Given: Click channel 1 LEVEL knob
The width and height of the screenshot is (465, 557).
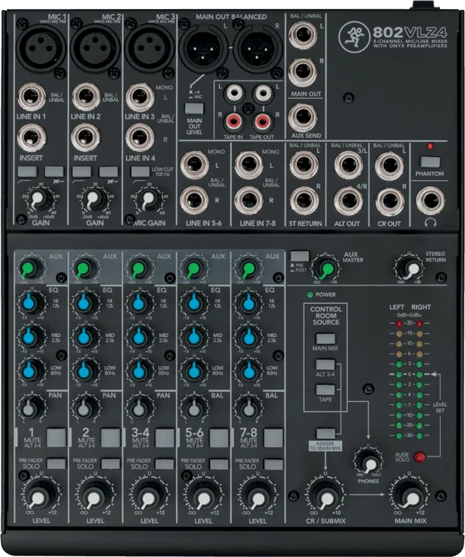Looking at the screenshot, I should tap(38, 496).
